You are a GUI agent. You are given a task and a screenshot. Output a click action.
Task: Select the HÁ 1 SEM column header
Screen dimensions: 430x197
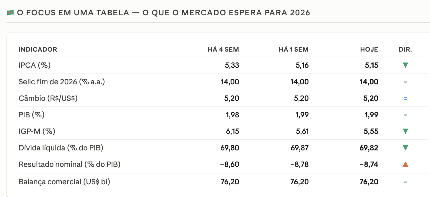[x=294, y=50]
